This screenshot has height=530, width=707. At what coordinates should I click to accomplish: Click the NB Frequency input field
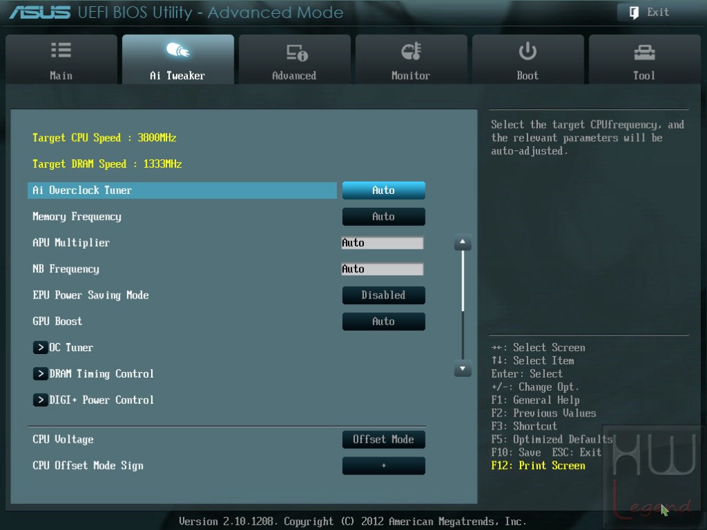point(383,269)
